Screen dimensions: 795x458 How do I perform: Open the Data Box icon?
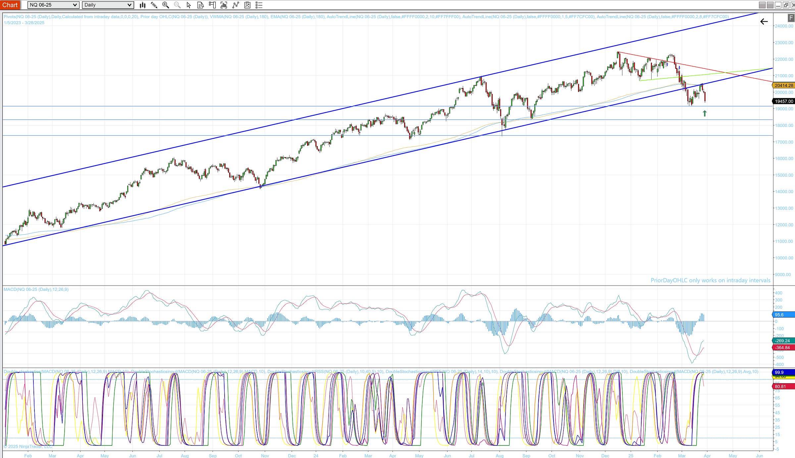[200, 5]
